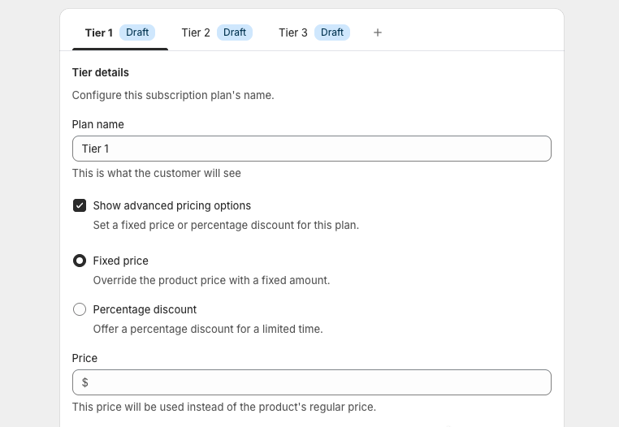Add a new tier with the plus icon
This screenshot has height=427, width=619.
[378, 32]
